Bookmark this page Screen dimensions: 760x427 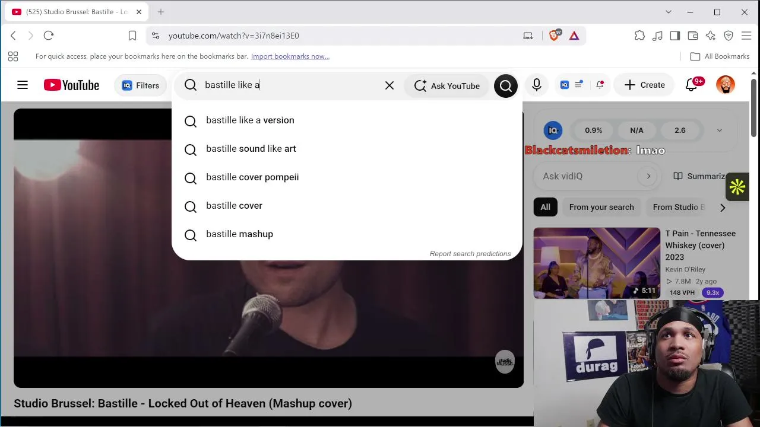click(x=132, y=36)
